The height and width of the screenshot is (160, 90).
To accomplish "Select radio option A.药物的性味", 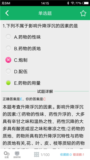I will (x=8, y=37).
